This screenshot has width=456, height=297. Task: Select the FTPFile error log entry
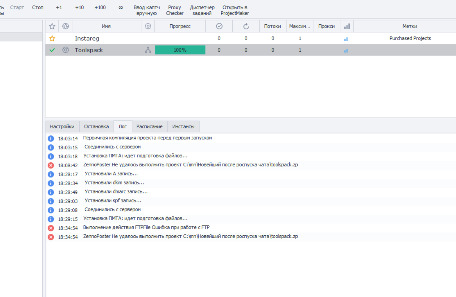146,227
